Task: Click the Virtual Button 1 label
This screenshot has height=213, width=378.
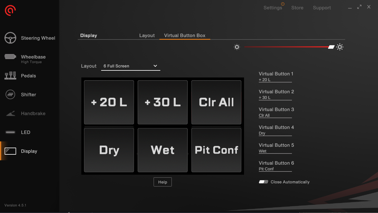Action: 276,74
